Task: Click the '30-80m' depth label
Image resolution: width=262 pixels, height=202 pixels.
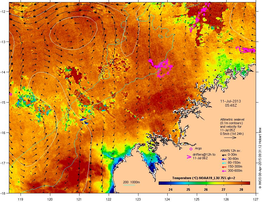Action: (x=233, y=159)
